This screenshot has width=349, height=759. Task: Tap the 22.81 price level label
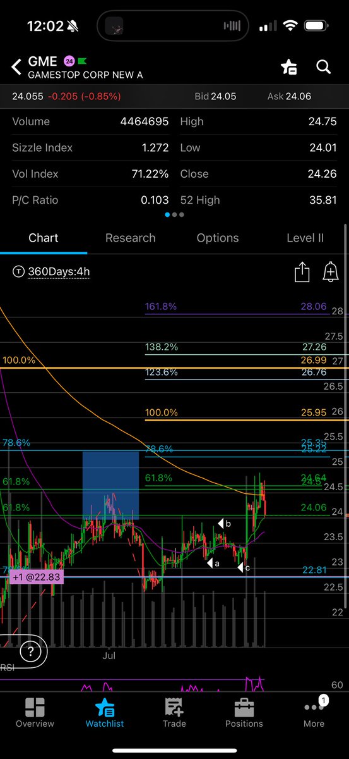pos(314,570)
